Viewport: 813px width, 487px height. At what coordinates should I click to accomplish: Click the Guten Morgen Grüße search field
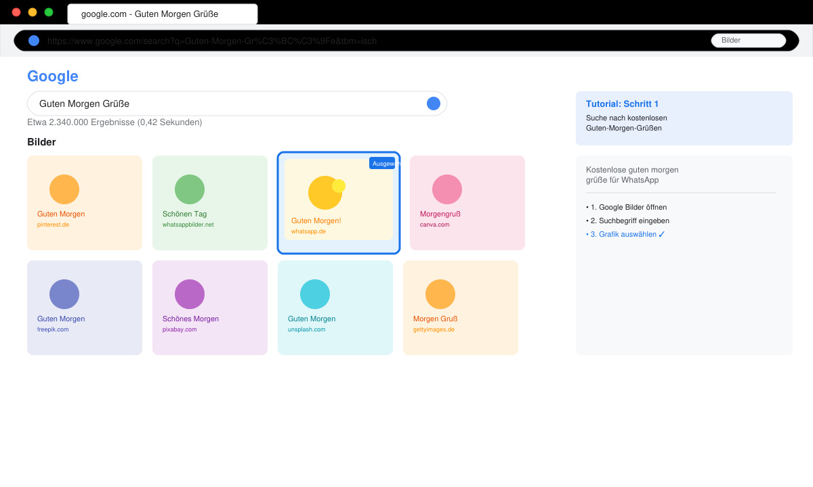[237, 103]
